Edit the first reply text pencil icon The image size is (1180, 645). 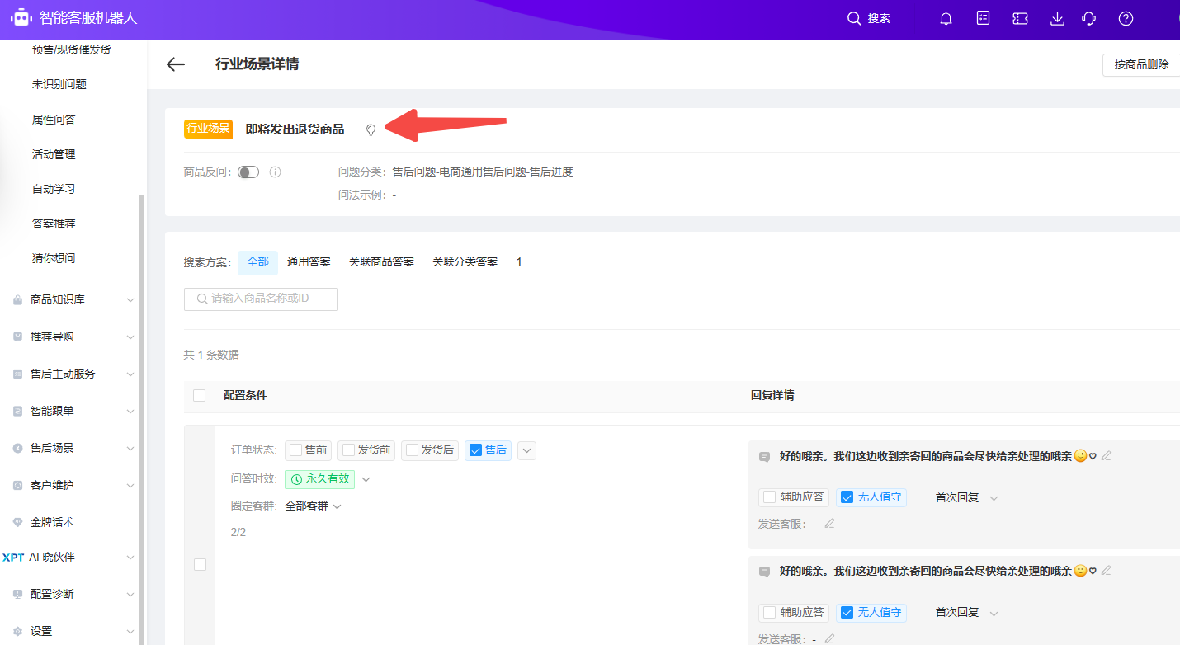click(x=1107, y=455)
